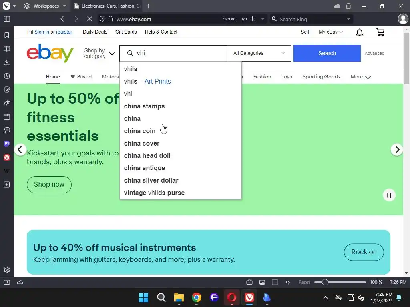The image size is (410, 307).
Task: Click the Sign in link
Action: (x=42, y=32)
